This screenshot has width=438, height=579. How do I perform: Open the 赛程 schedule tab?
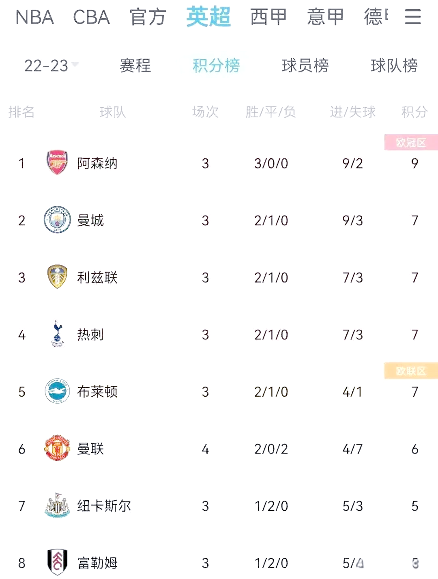point(134,66)
